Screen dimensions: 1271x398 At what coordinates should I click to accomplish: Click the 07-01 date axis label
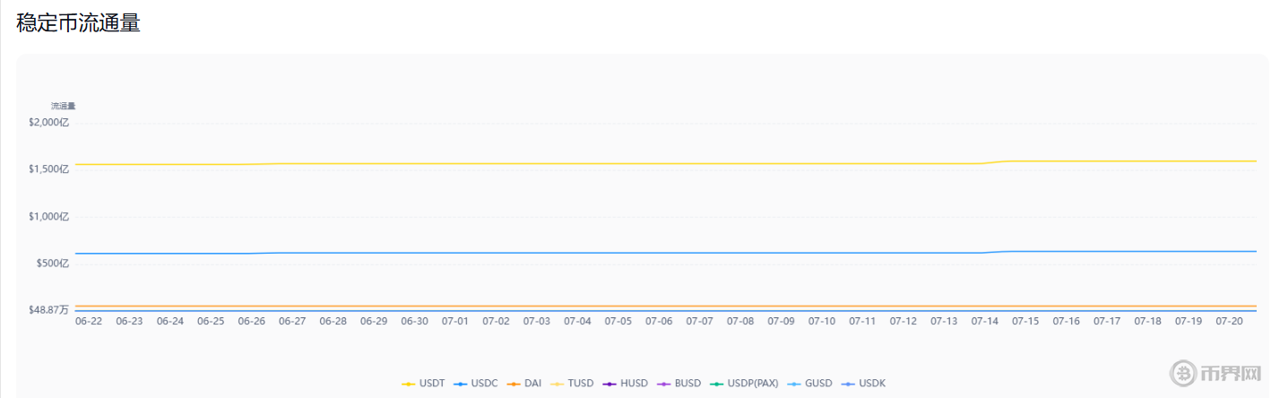455,321
